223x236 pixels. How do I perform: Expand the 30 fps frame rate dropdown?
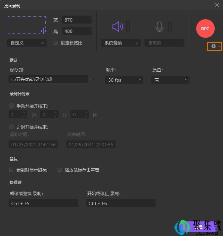(x=124, y=80)
